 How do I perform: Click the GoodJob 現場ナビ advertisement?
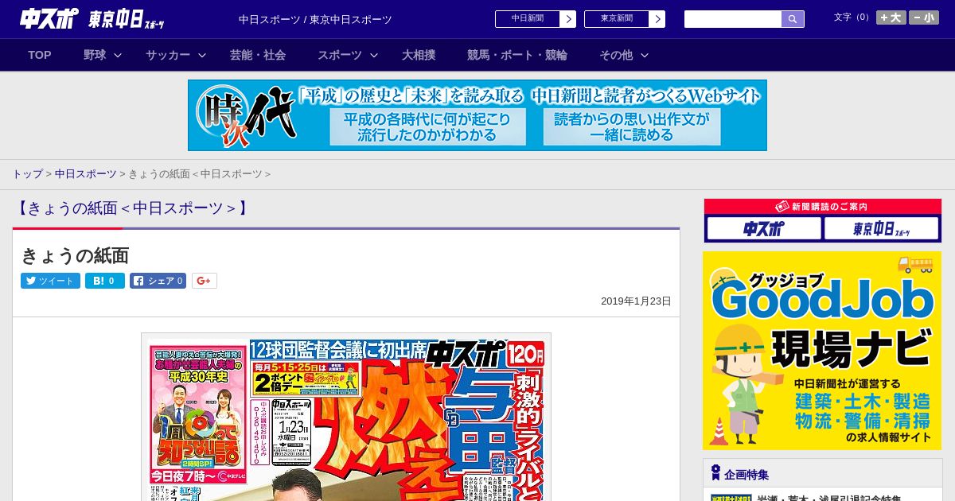[822, 351]
